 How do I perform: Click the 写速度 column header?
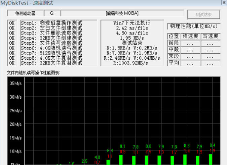point(210,36)
